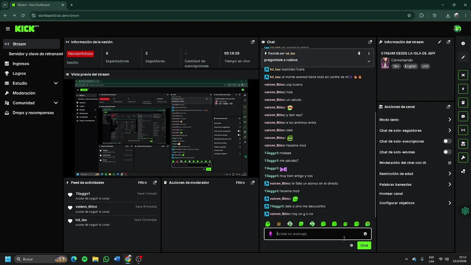Toggle the stream preview widget icon in sidebar

[x=463, y=75]
